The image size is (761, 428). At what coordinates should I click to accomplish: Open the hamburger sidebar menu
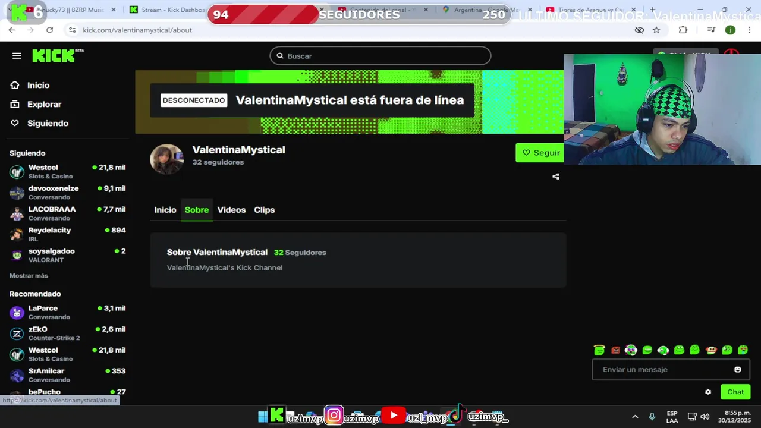(x=17, y=56)
